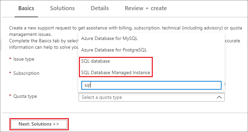Click the Select a quota type combo box

pos(151,97)
